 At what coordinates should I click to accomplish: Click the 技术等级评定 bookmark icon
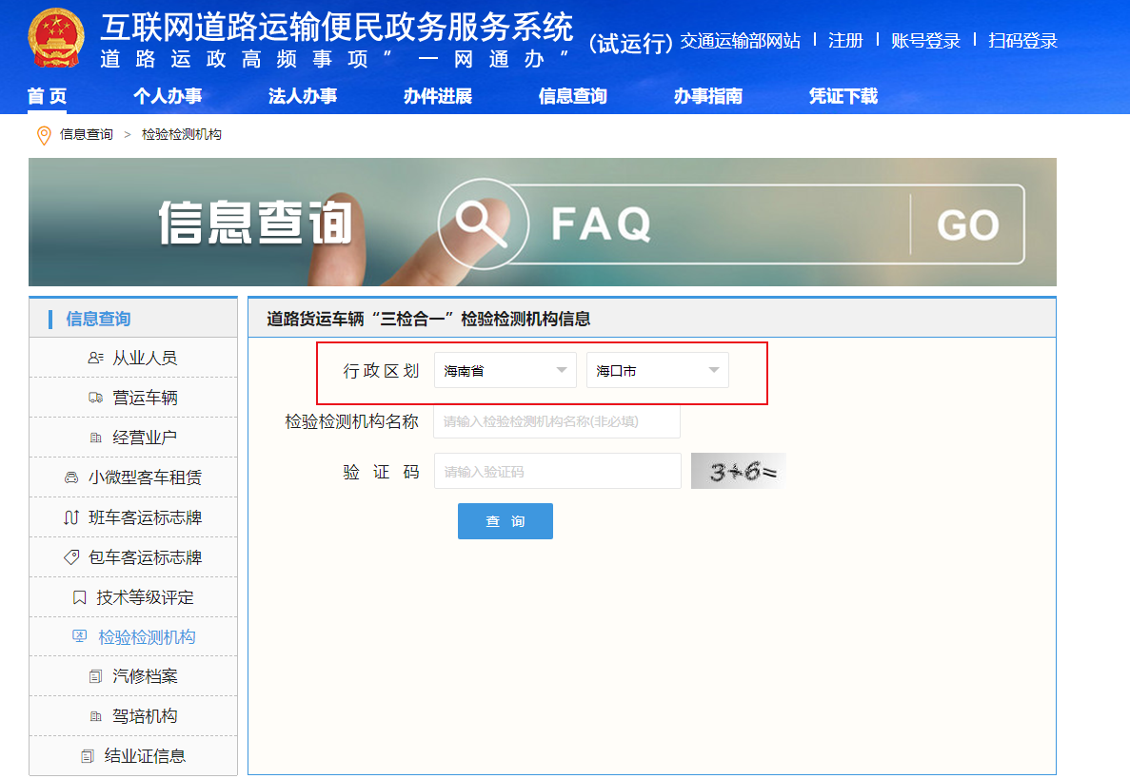tap(80, 597)
